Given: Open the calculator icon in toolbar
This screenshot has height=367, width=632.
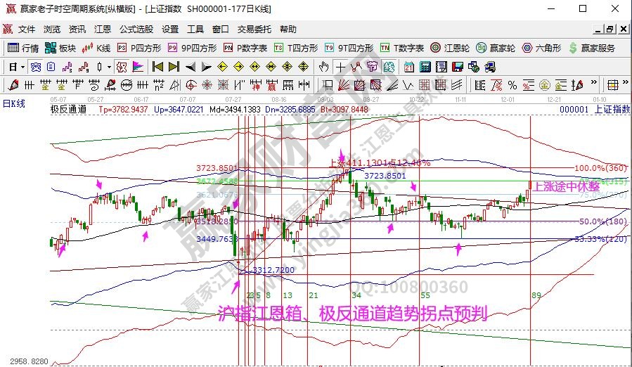Looking at the screenshot, I should pyautogui.click(x=425, y=67).
